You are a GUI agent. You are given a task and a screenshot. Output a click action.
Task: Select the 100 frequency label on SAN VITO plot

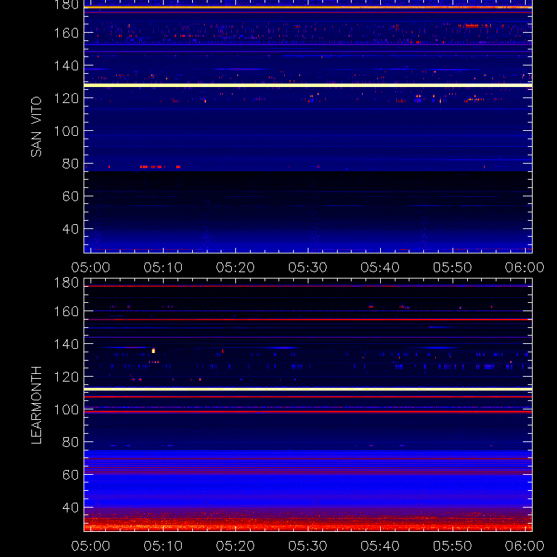pos(66,131)
